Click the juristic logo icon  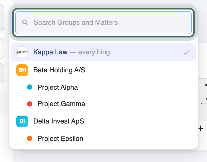point(22,52)
